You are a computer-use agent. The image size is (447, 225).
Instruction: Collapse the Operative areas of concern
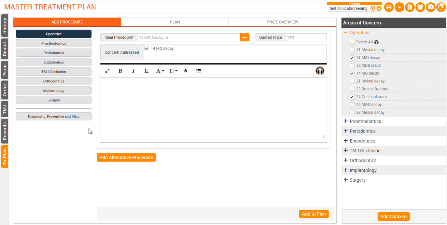coord(346,33)
